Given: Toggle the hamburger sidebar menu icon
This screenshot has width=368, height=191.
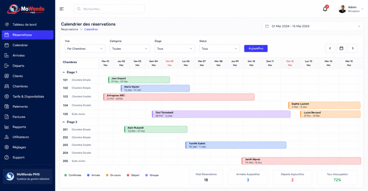Looking at the screenshot, I should coord(62,9).
